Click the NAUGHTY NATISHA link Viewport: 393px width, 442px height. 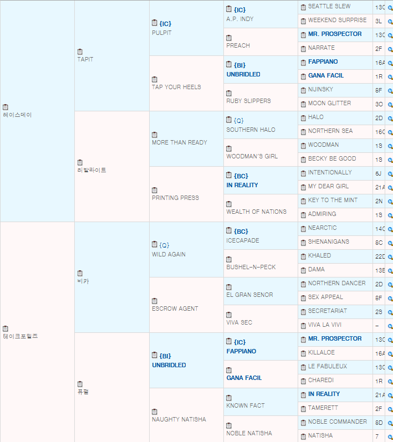coord(178,419)
